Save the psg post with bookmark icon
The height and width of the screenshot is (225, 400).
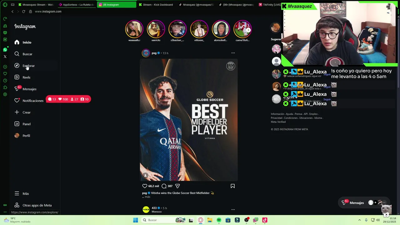(232, 186)
